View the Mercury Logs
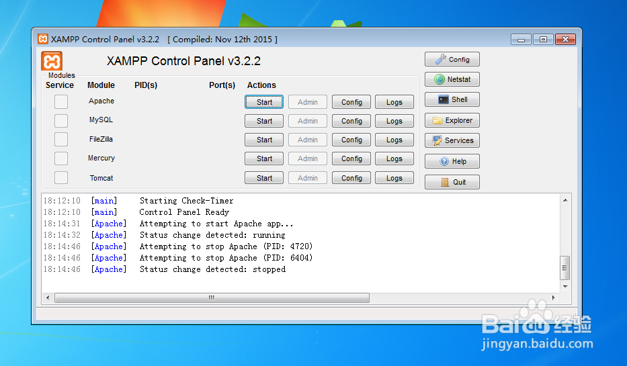 click(x=394, y=158)
